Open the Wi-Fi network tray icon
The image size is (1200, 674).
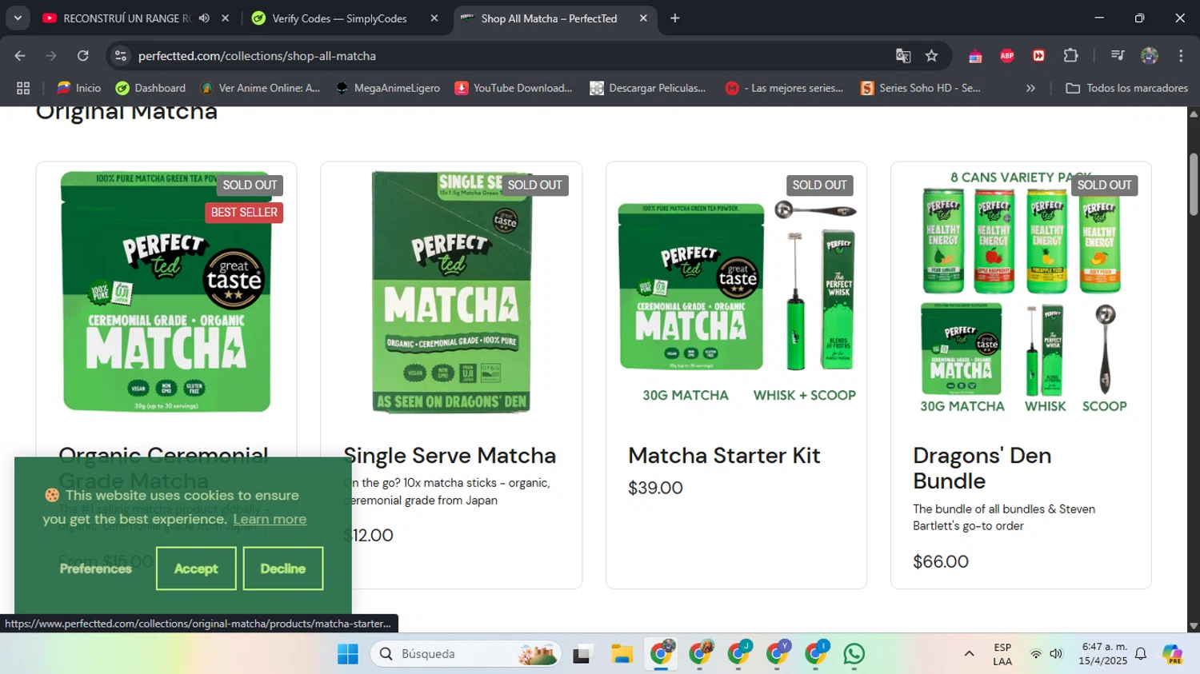1036,654
